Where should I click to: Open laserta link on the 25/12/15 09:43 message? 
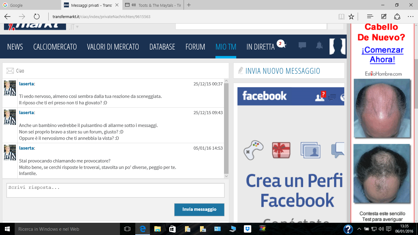(26, 113)
